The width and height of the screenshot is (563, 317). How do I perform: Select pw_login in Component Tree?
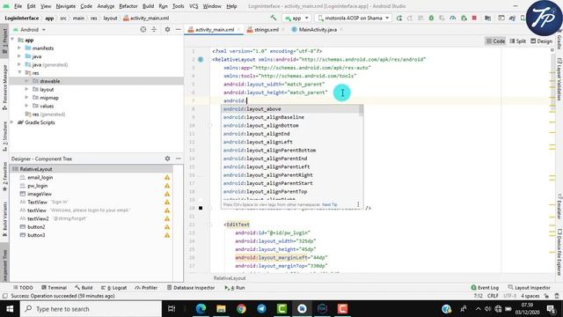[x=37, y=186]
